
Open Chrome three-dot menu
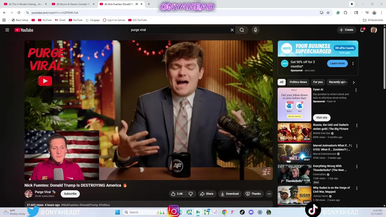point(381,13)
